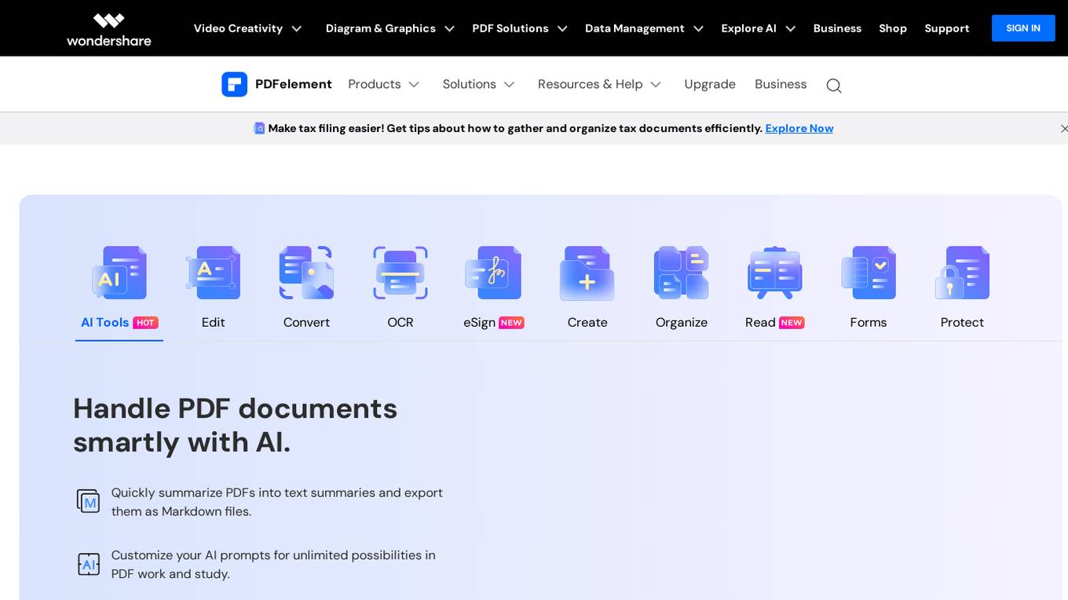Select the Read feature icon
Viewport: 1068px width, 600px height.
pyautogui.click(x=775, y=273)
